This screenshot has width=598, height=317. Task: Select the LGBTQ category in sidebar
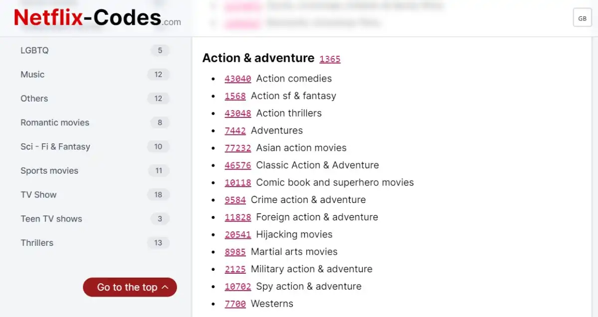[x=34, y=50]
